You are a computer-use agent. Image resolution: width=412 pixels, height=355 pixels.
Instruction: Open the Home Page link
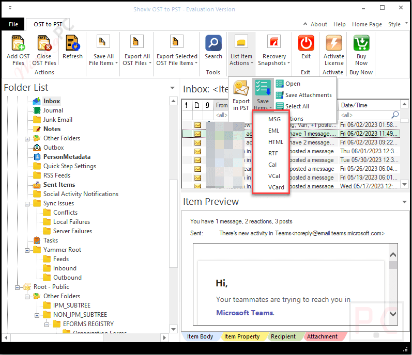coord(367,24)
